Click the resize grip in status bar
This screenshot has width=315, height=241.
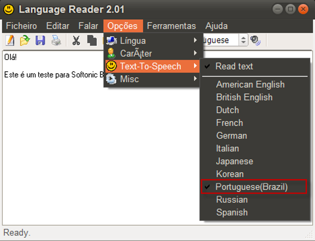click(x=309, y=235)
